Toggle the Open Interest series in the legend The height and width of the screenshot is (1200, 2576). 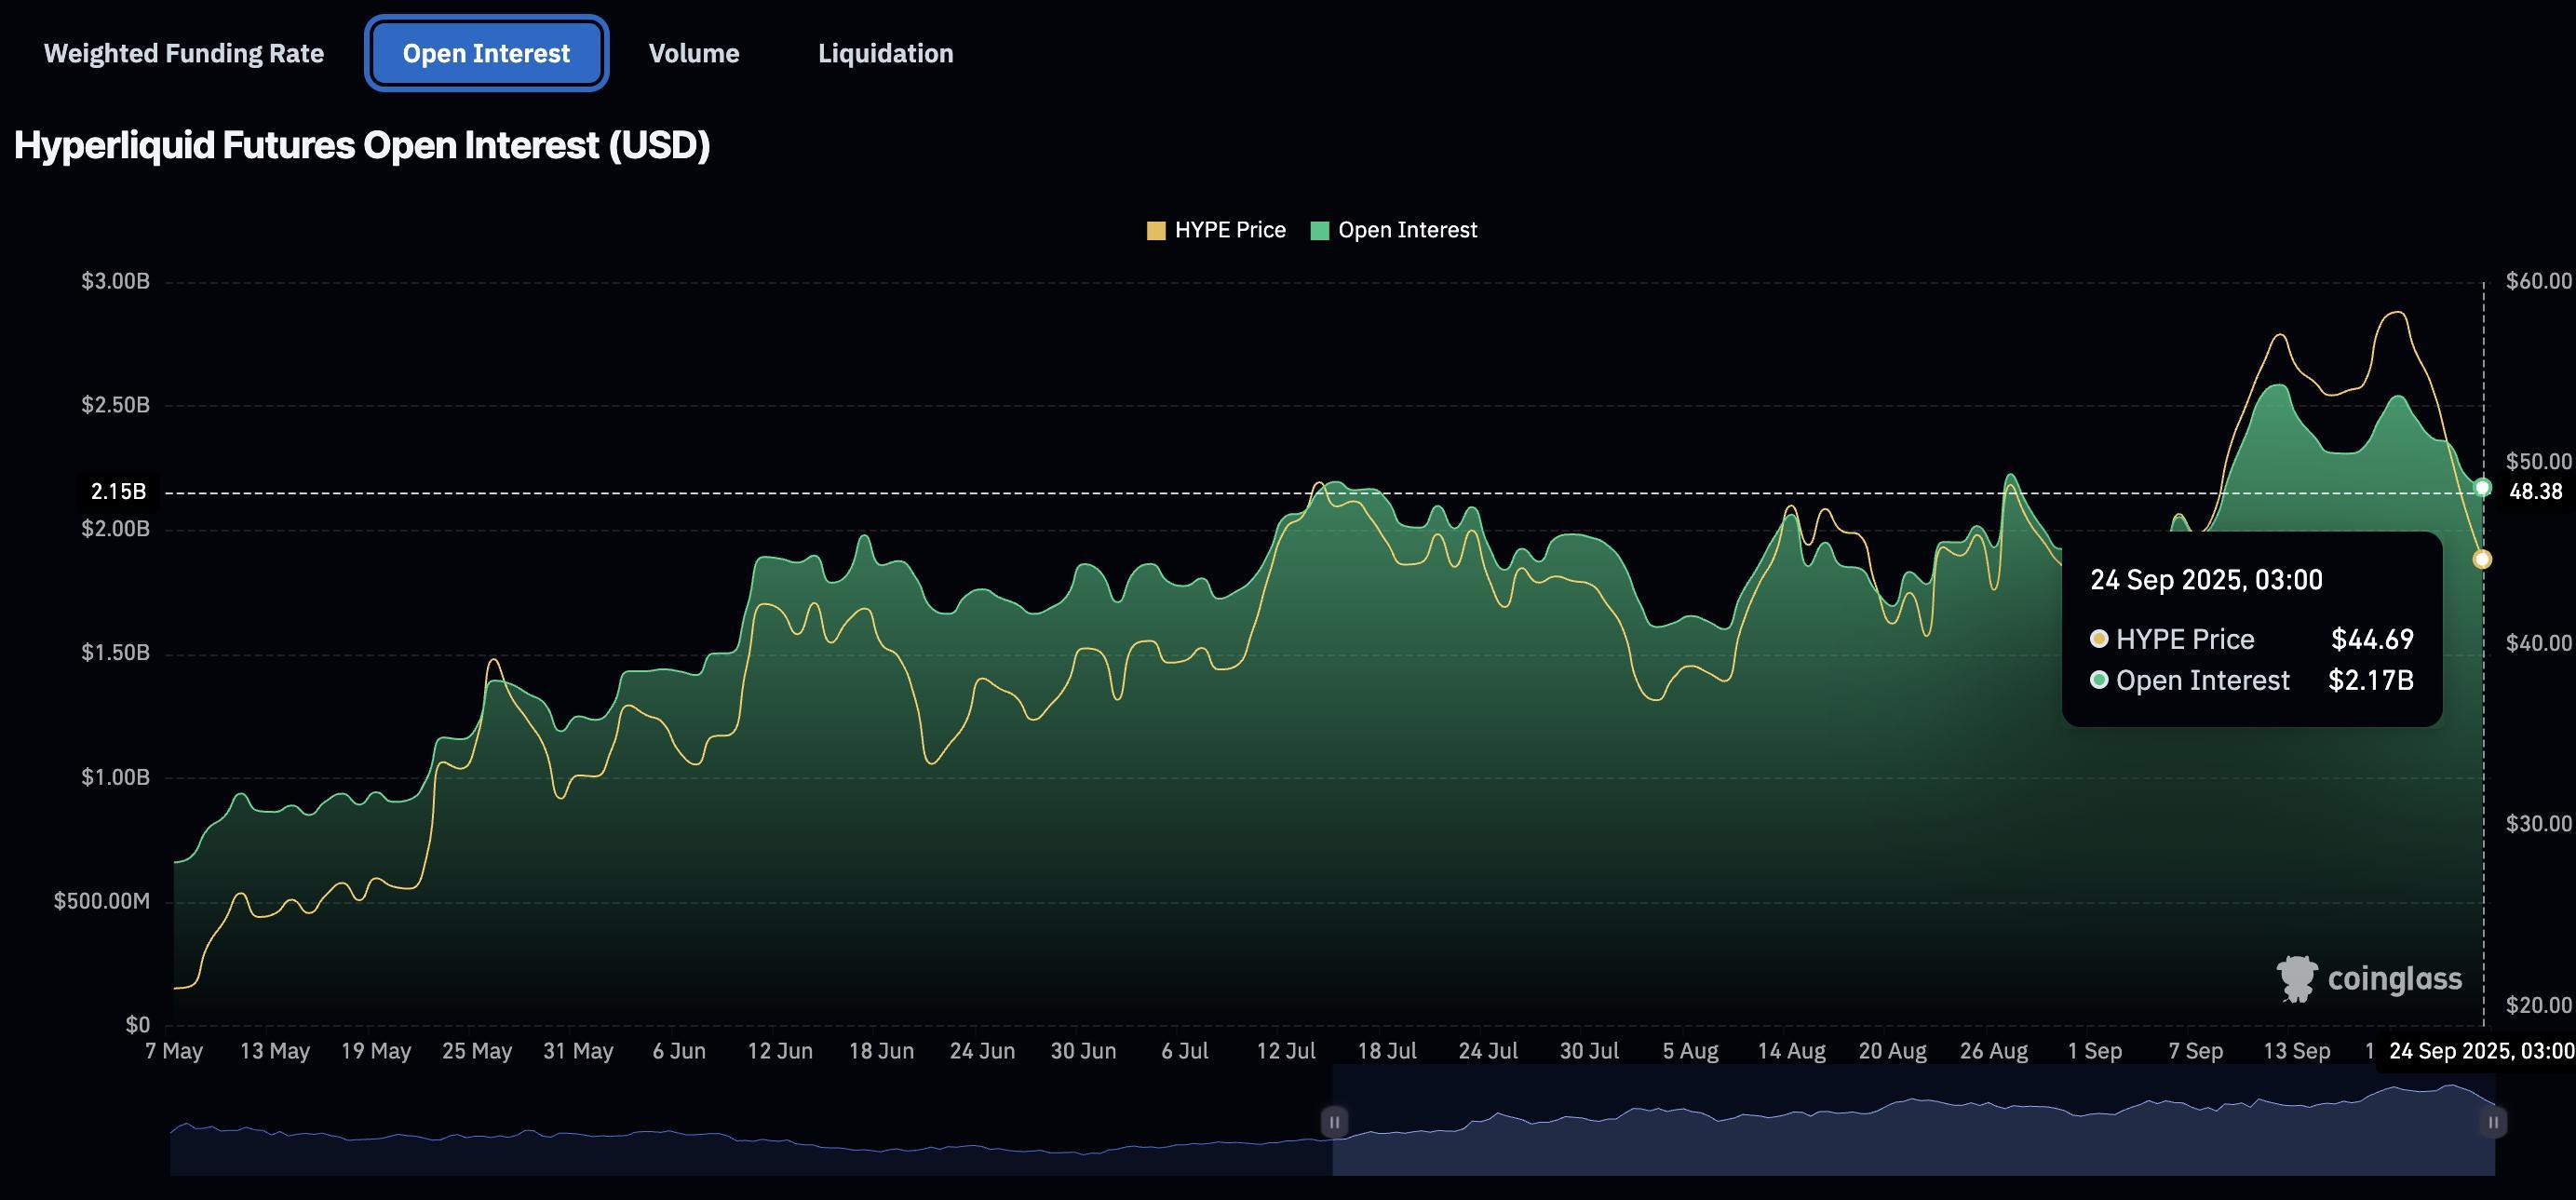(x=1394, y=229)
